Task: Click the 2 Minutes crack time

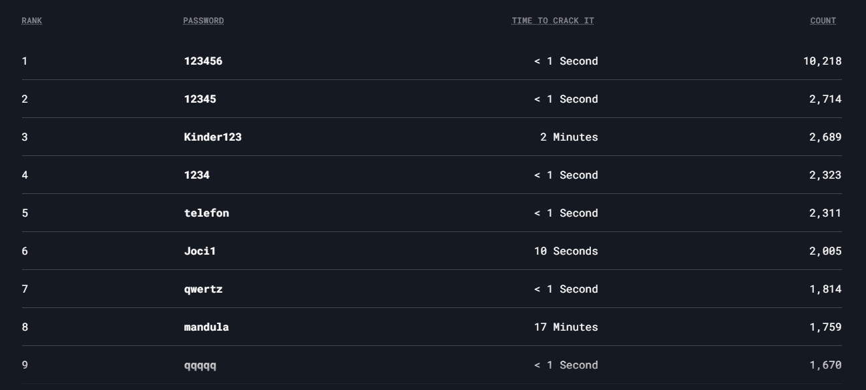Action: (x=568, y=137)
